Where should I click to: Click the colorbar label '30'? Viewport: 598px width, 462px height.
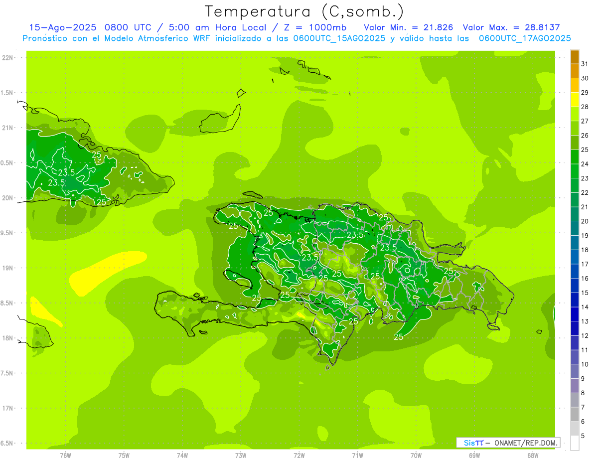pos(585,78)
